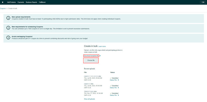The image size is (207, 102).
Task: Click the download icon for the Nov 17, 2022 Status File
Action: [118, 95]
